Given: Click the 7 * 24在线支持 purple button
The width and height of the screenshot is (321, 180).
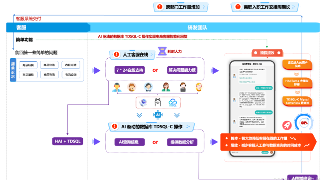Looking at the screenshot, I should tap(129, 70).
